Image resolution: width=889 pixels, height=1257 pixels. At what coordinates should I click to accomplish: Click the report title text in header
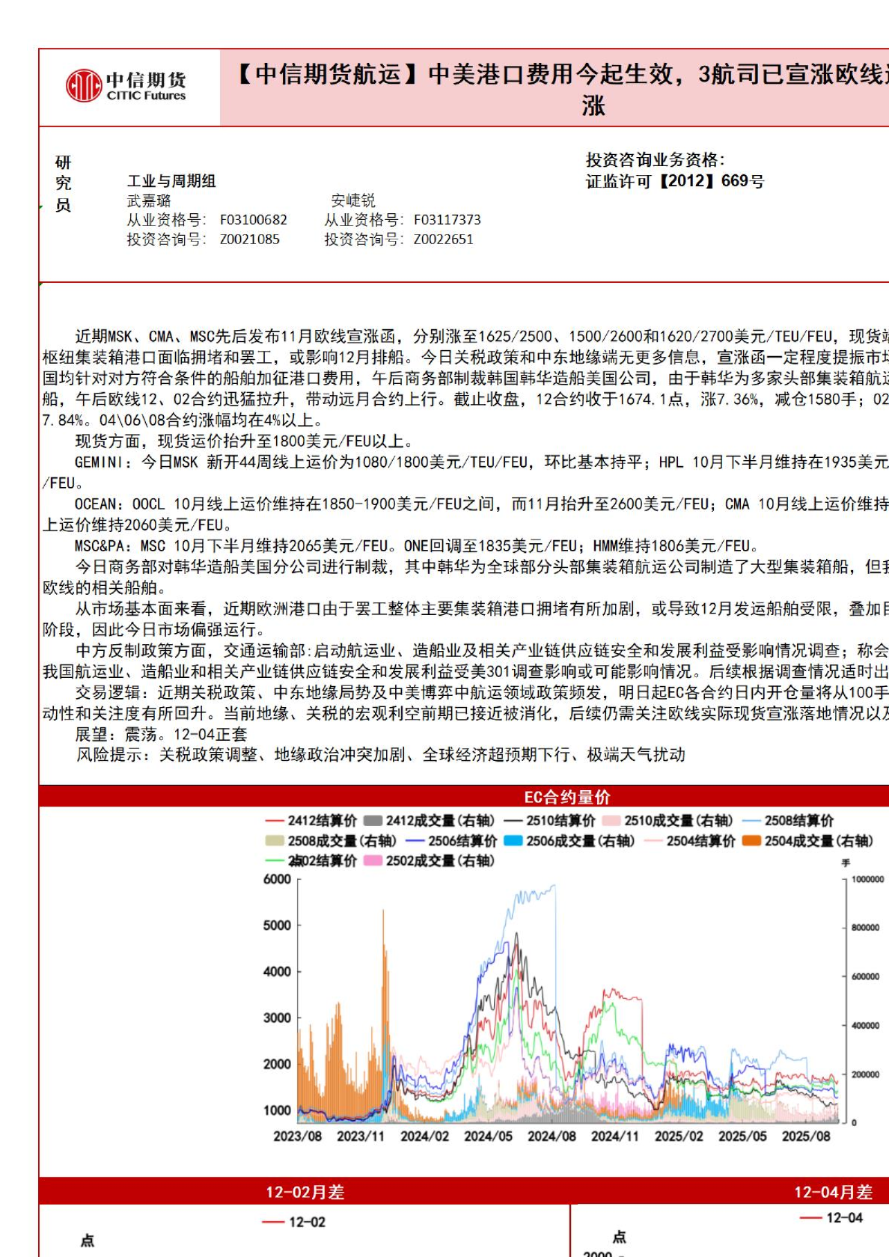[x=561, y=75]
